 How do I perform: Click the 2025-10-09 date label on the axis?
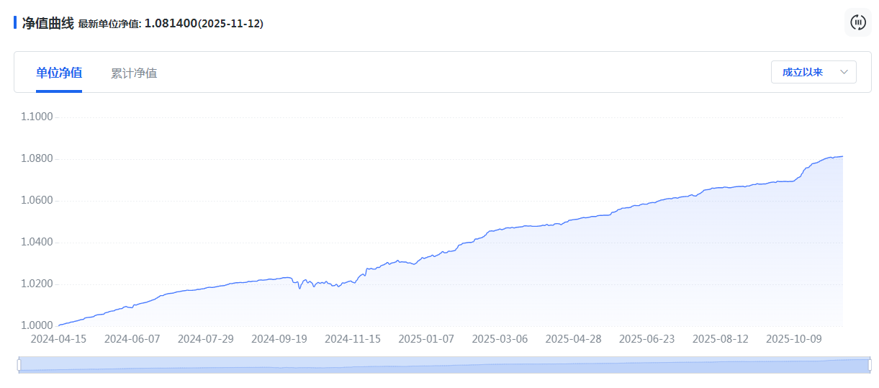pyautogui.click(x=793, y=338)
